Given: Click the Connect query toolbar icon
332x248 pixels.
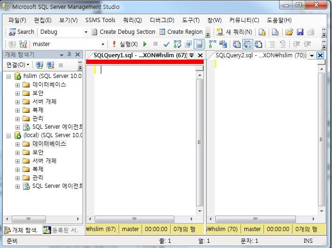Looking at the screenshot, I should point(12,44).
